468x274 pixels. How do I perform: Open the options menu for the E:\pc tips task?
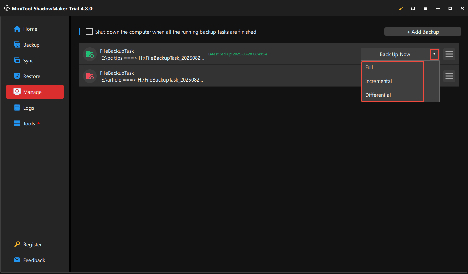point(449,54)
